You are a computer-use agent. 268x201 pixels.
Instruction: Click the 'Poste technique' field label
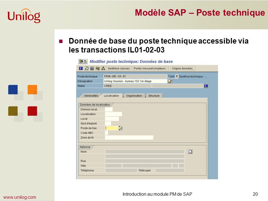[x=87, y=76]
